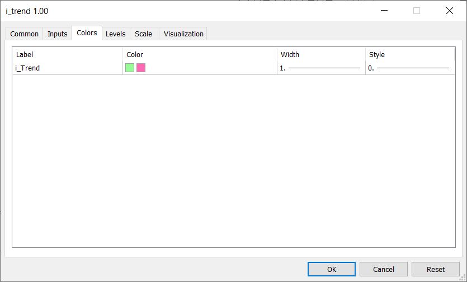Open the Width line selector for i_Trend
Image resolution: width=467 pixels, height=282 pixels.
click(x=321, y=68)
